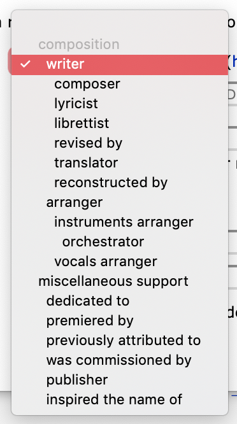Select publisher from the dropdown

(120, 380)
